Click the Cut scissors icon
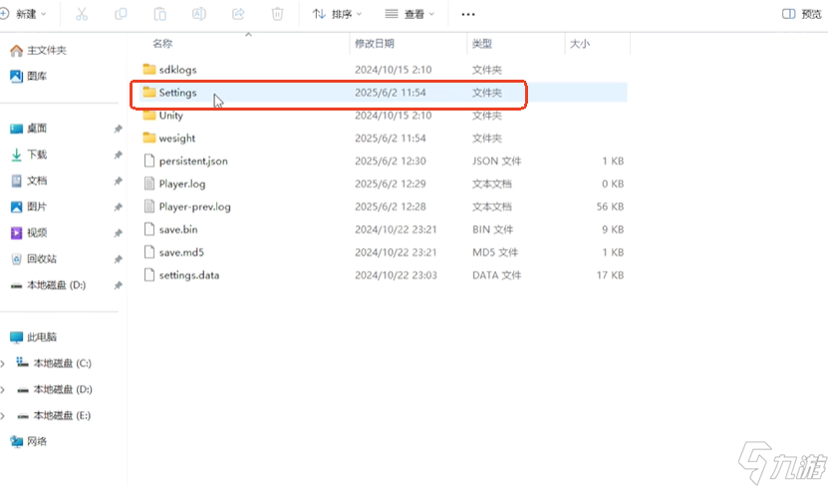 point(82,14)
